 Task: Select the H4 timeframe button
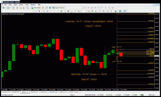click(x=102, y=8)
